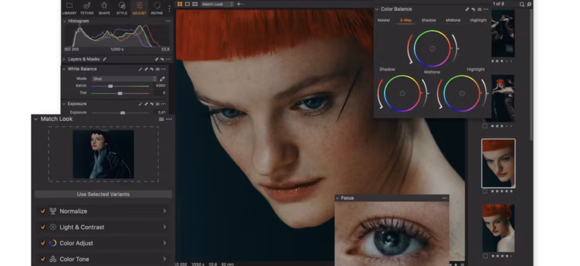Select the Style tool tab
The height and width of the screenshot is (266, 580).
tap(122, 8)
